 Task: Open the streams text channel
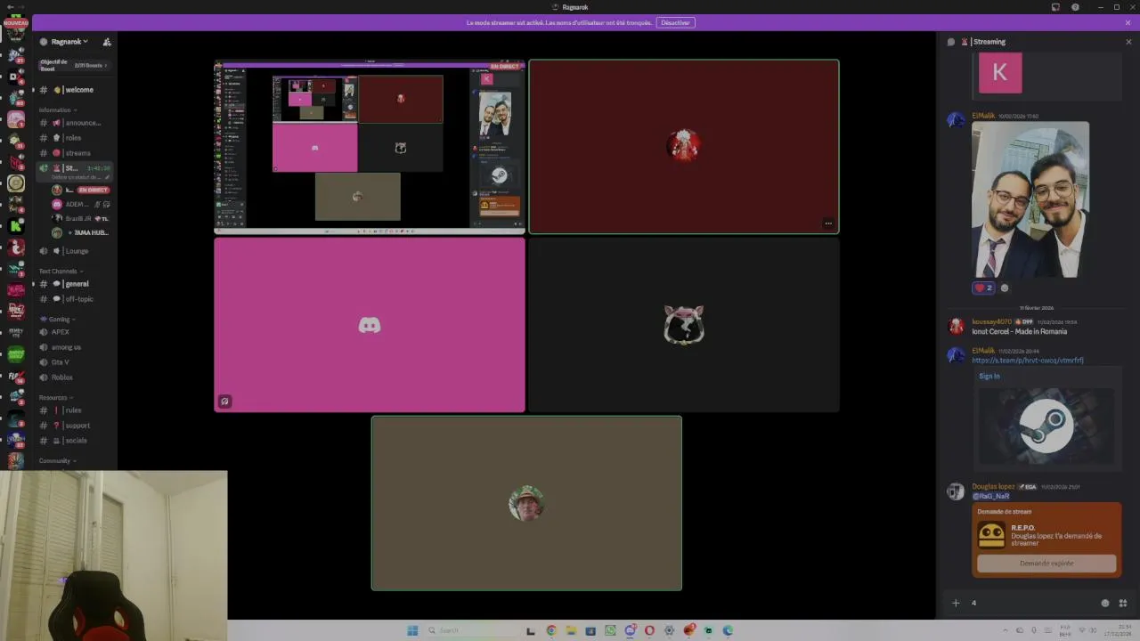click(x=75, y=153)
